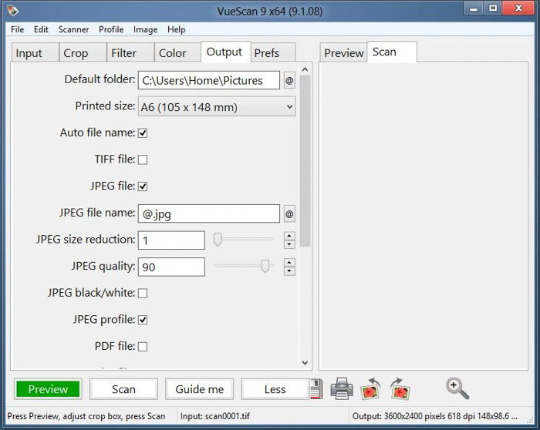Toggle the JPEG profile checkbox
This screenshot has width=540, height=430.
[x=143, y=320]
